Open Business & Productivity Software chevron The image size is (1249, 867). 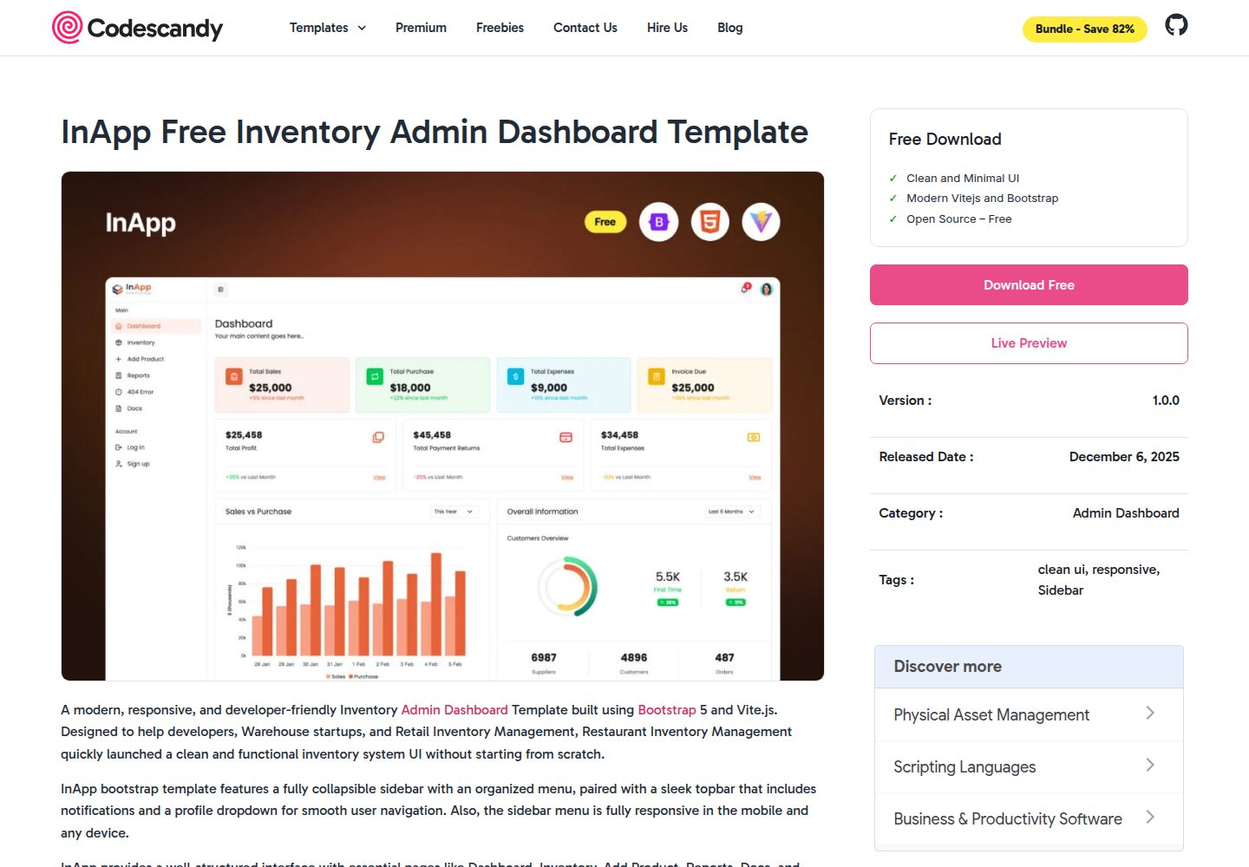pyautogui.click(x=1150, y=818)
